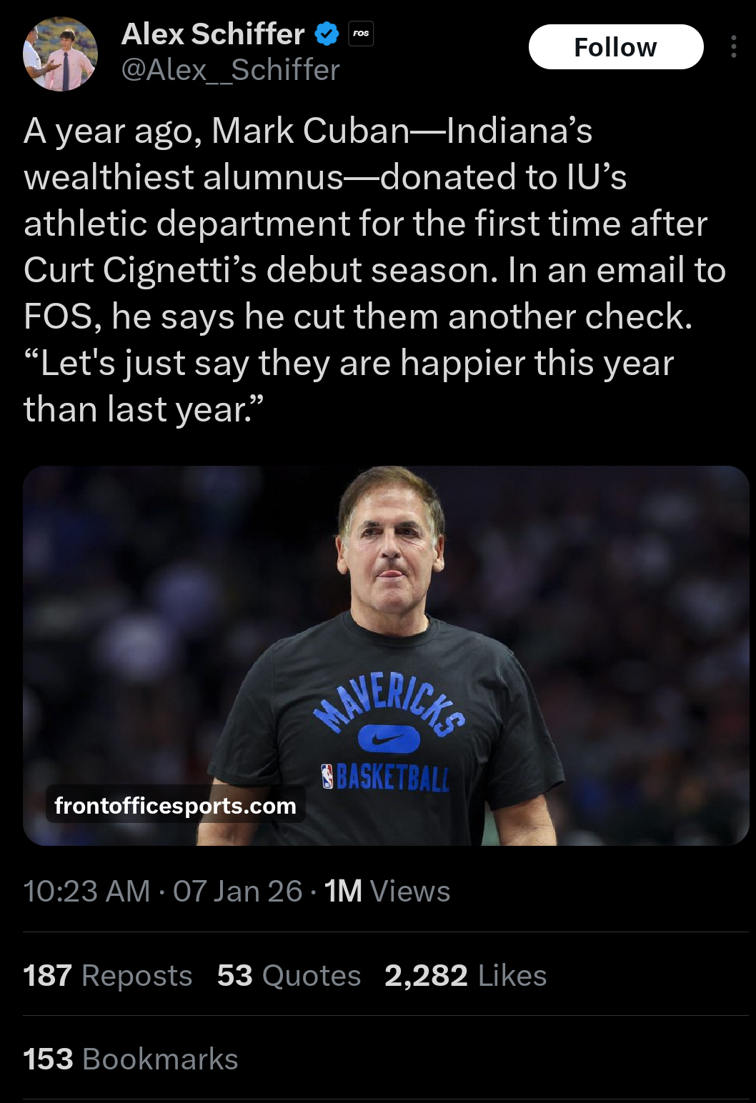Click the tweet text about Mark Cuban
Screen dimensions: 756x1103
[375, 270]
